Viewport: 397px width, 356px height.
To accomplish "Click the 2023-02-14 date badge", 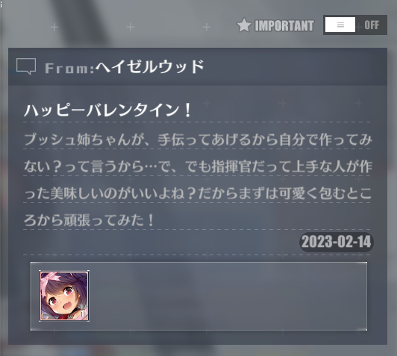I will click(x=337, y=242).
